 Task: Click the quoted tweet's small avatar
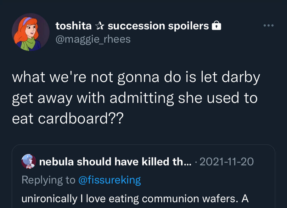coord(29,162)
